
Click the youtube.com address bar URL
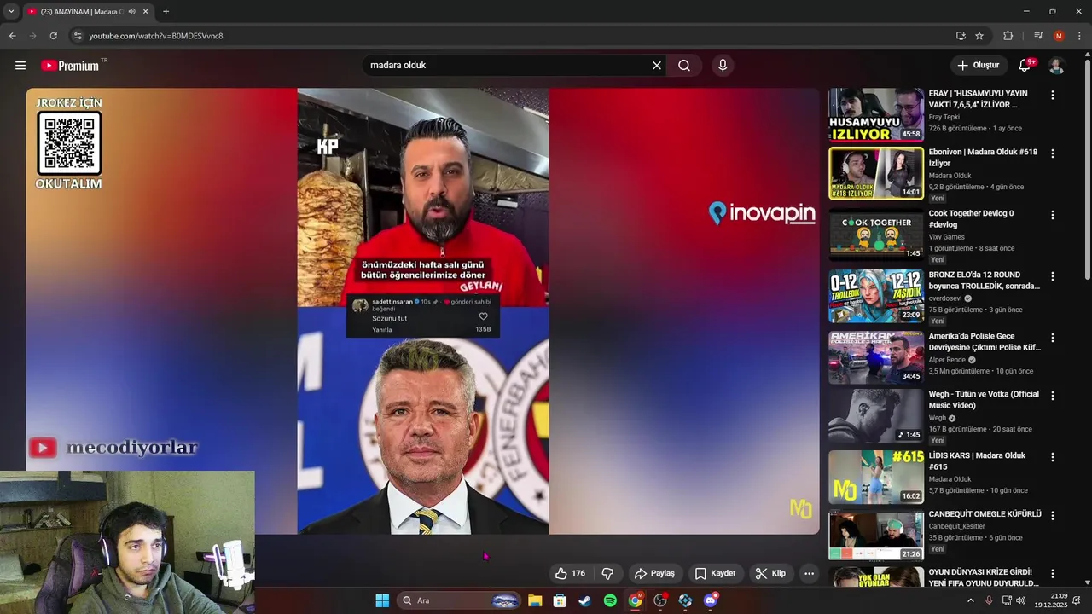(x=156, y=36)
